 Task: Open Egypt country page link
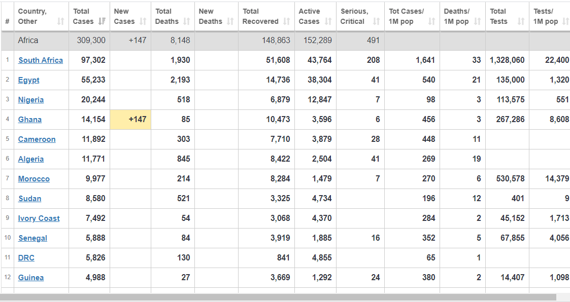(x=28, y=80)
